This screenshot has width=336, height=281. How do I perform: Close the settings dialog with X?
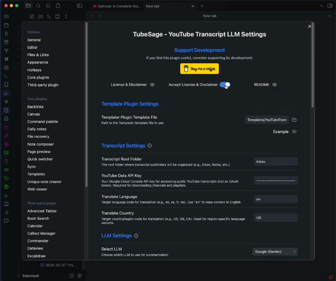pos(309,26)
